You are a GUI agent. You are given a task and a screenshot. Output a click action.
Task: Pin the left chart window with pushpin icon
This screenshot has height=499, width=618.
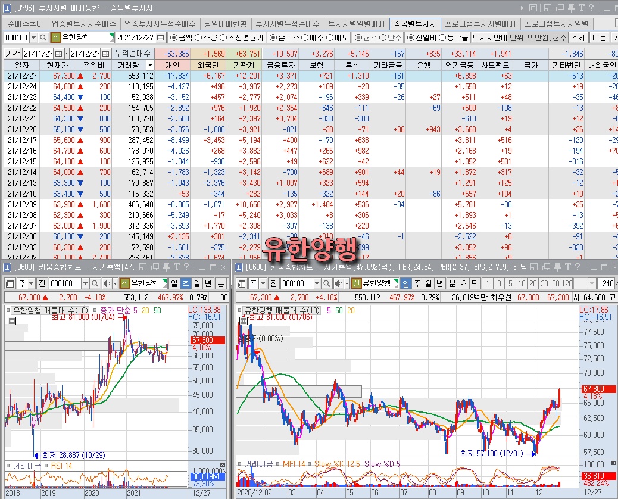(166, 267)
